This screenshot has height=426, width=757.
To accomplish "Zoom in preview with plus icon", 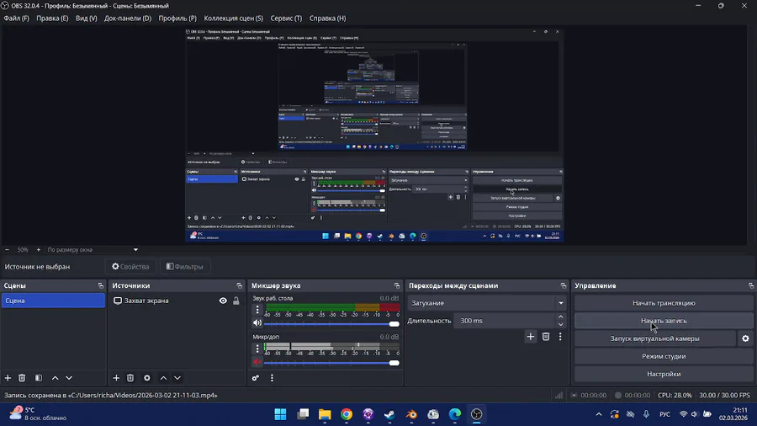I will click(39, 250).
